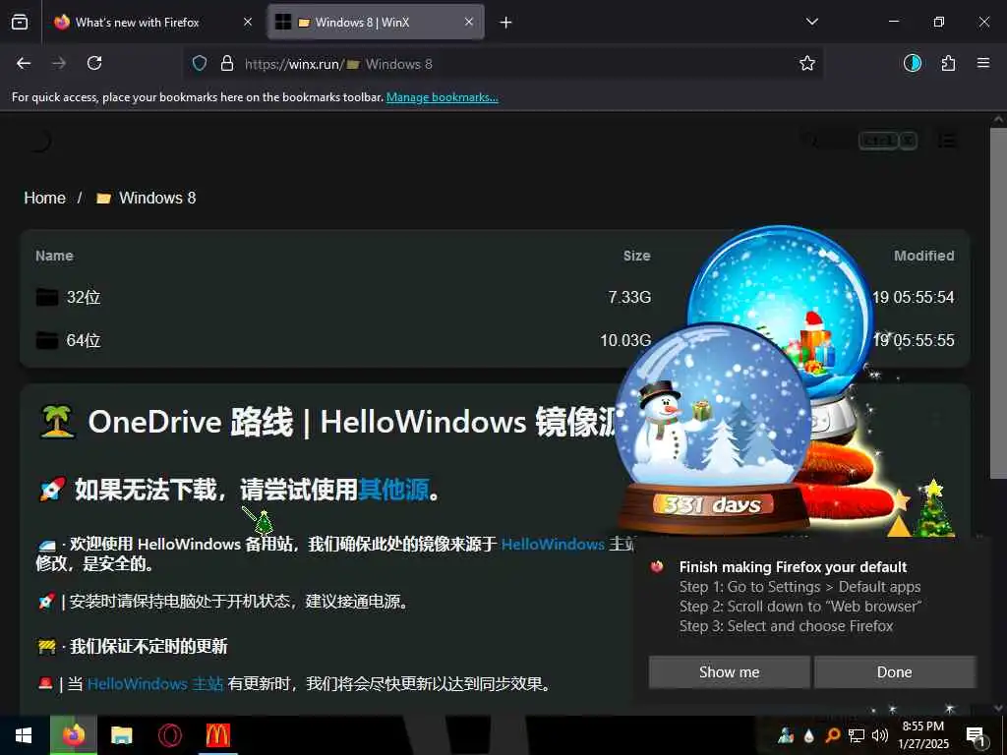Sort the listing by Name column
This screenshot has width=1007, height=755.
(55, 256)
